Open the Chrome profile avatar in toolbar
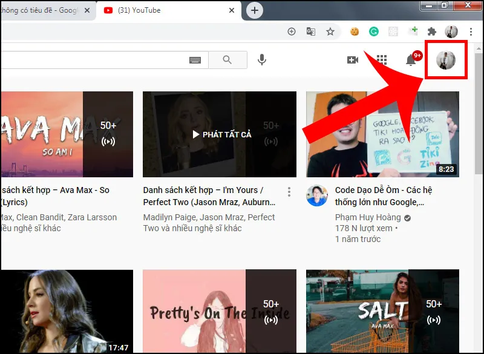This screenshot has height=354, width=484. click(x=451, y=31)
